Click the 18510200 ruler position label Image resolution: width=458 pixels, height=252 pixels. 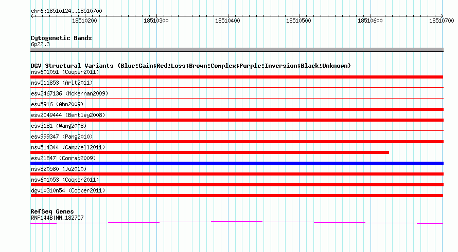pos(84,21)
